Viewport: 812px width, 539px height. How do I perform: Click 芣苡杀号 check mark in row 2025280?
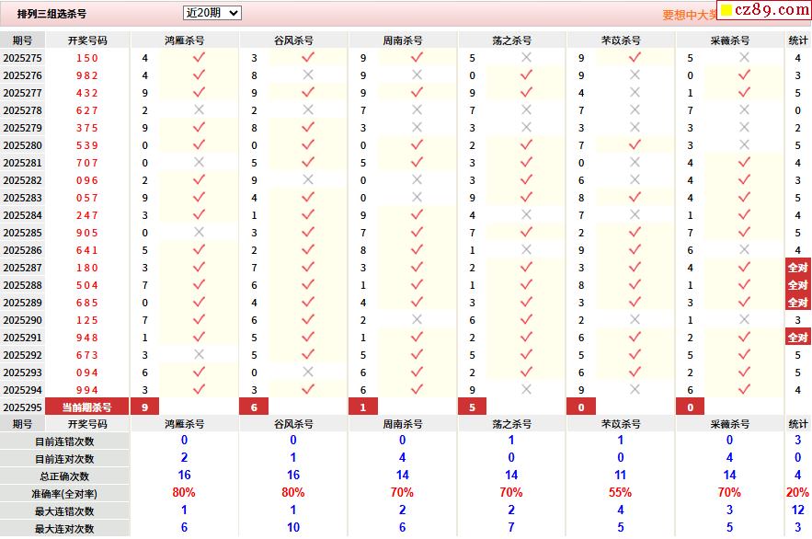click(635, 145)
